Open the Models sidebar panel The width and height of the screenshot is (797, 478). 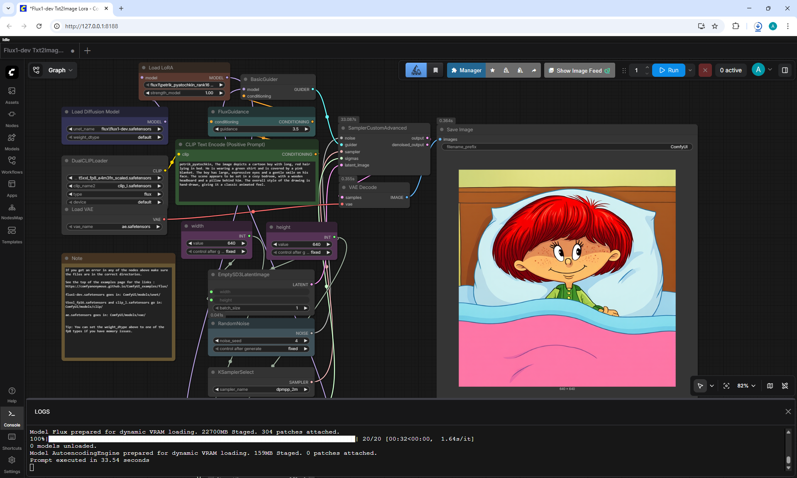(x=12, y=142)
